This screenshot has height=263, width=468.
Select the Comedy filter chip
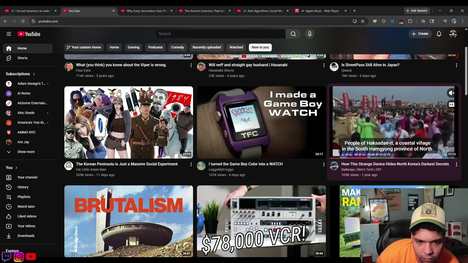178,47
